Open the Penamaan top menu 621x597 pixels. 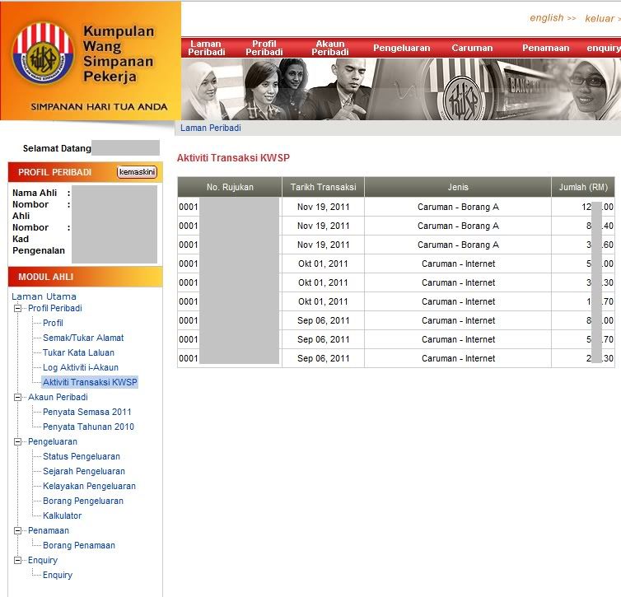click(x=545, y=48)
